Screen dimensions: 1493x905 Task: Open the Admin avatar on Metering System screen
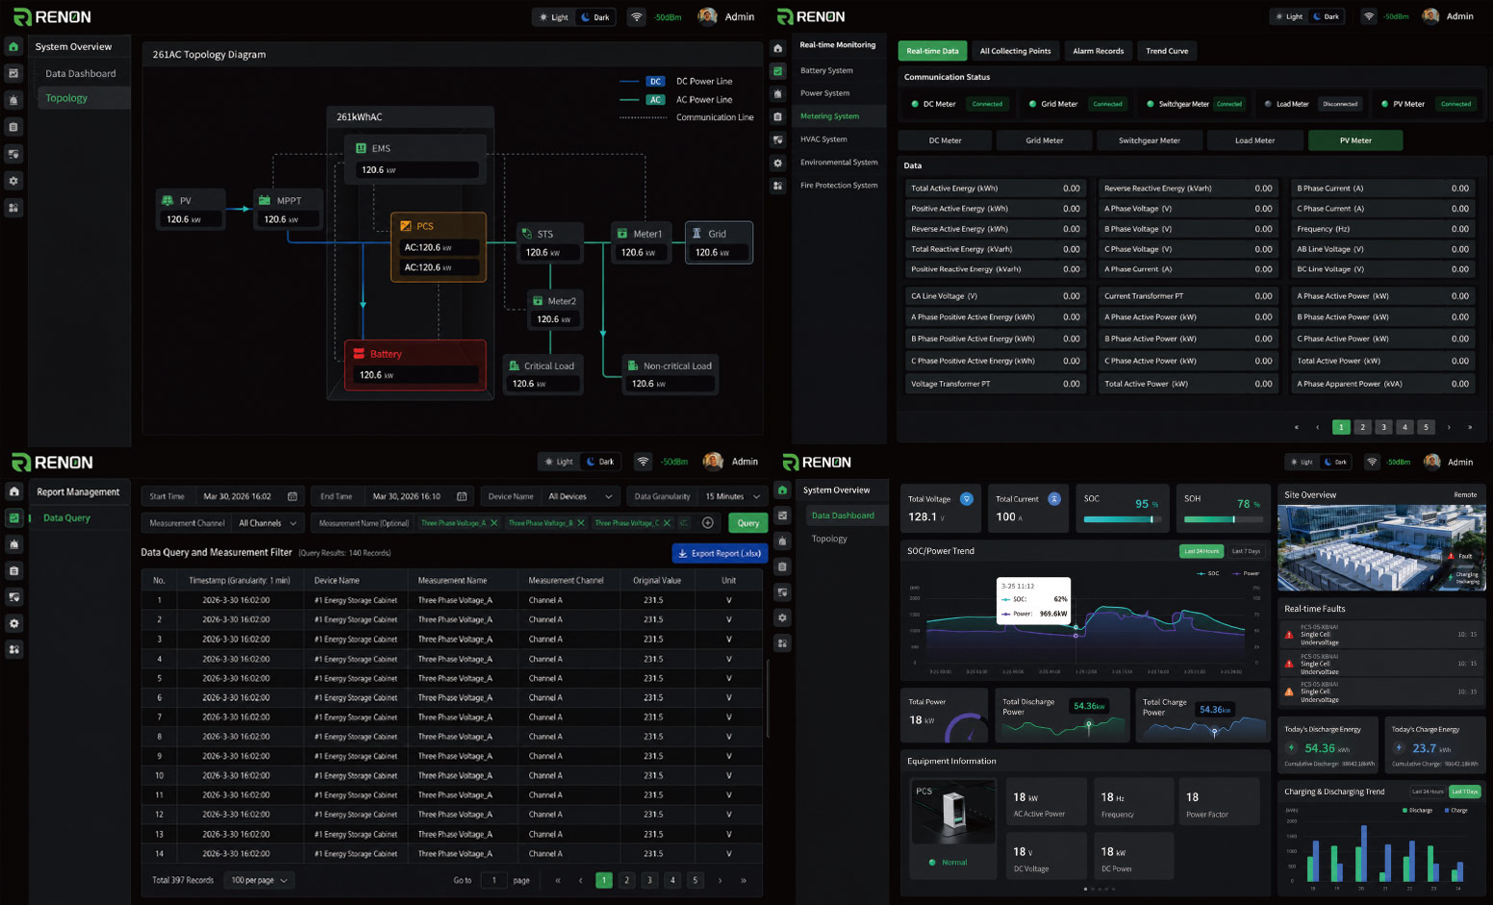coord(1430,16)
